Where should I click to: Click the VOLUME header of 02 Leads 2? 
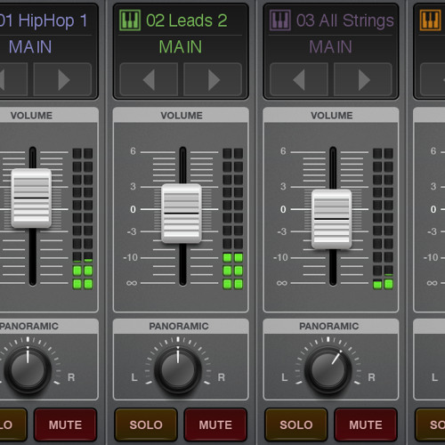(182, 116)
